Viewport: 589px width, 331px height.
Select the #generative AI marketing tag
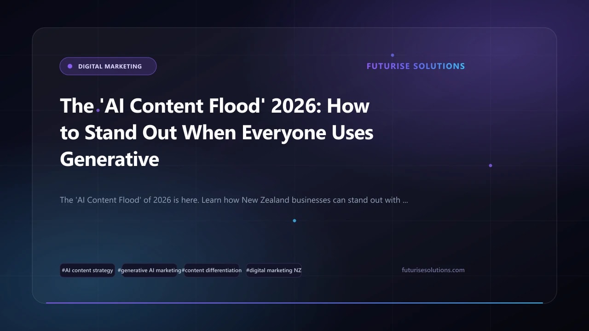(x=150, y=270)
